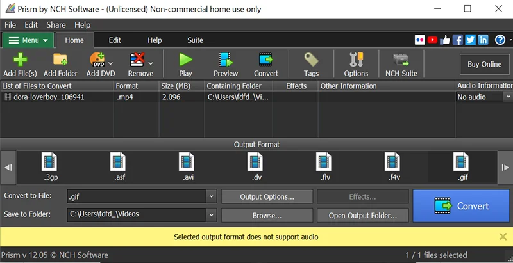Click the Add DVD icon
The image size is (513, 263).
click(x=97, y=60)
